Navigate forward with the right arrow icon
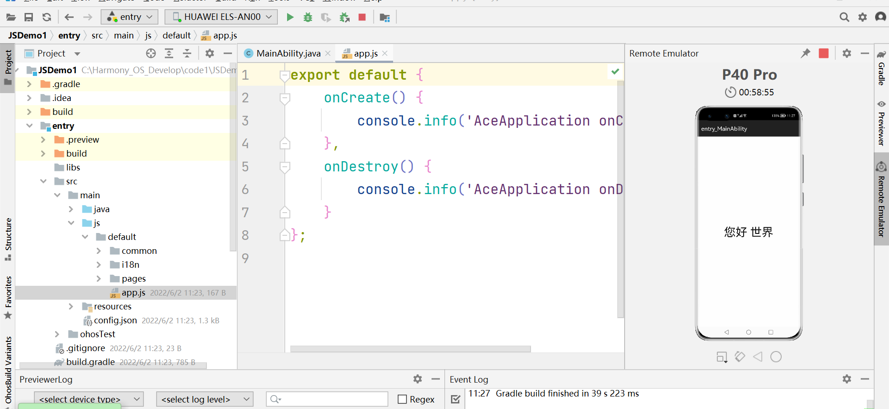Image resolution: width=889 pixels, height=409 pixels. (88, 17)
